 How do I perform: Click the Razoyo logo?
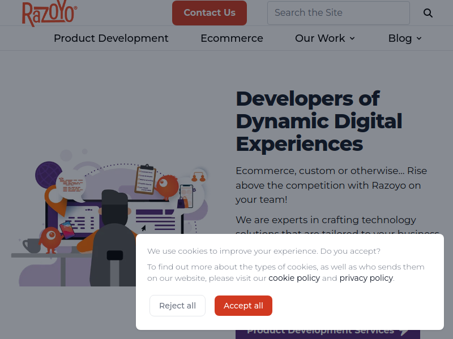(49, 14)
